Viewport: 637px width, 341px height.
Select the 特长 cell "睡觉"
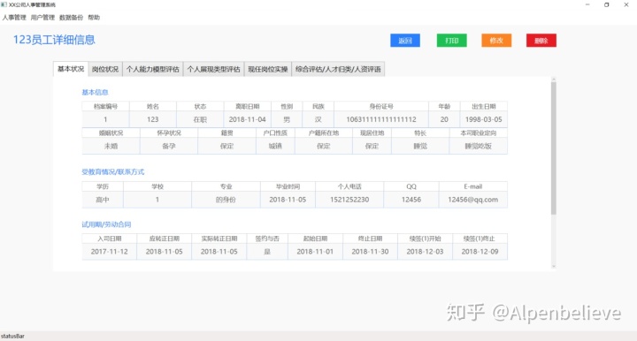coord(420,146)
